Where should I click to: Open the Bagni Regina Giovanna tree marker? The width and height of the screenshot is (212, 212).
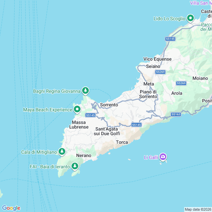[x=85, y=90]
